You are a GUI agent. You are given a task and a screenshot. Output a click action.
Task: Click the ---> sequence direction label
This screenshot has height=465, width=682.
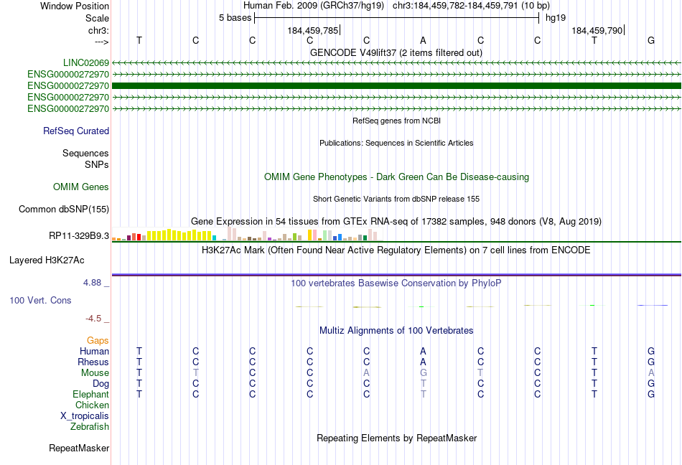coord(101,42)
